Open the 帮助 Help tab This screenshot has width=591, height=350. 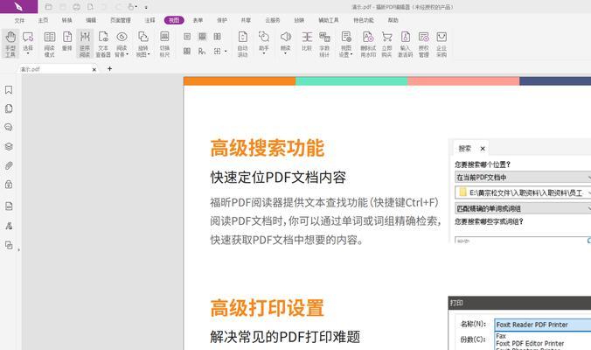393,20
